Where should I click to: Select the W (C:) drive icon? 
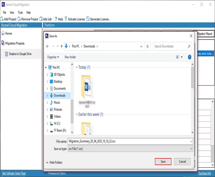[x=51, y=123]
